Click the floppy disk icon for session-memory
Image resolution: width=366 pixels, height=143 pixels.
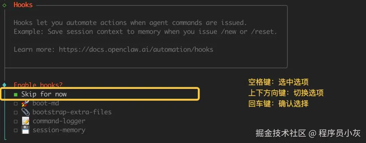tap(25, 130)
